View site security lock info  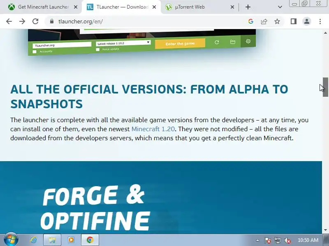(52, 21)
